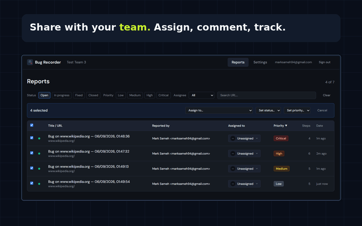The image size is (362, 226).
Task: Cancel the bulk selection
Action: (322, 110)
